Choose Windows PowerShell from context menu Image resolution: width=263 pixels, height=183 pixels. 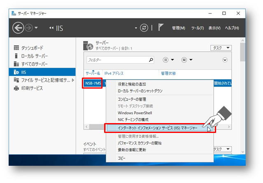pos(135,113)
